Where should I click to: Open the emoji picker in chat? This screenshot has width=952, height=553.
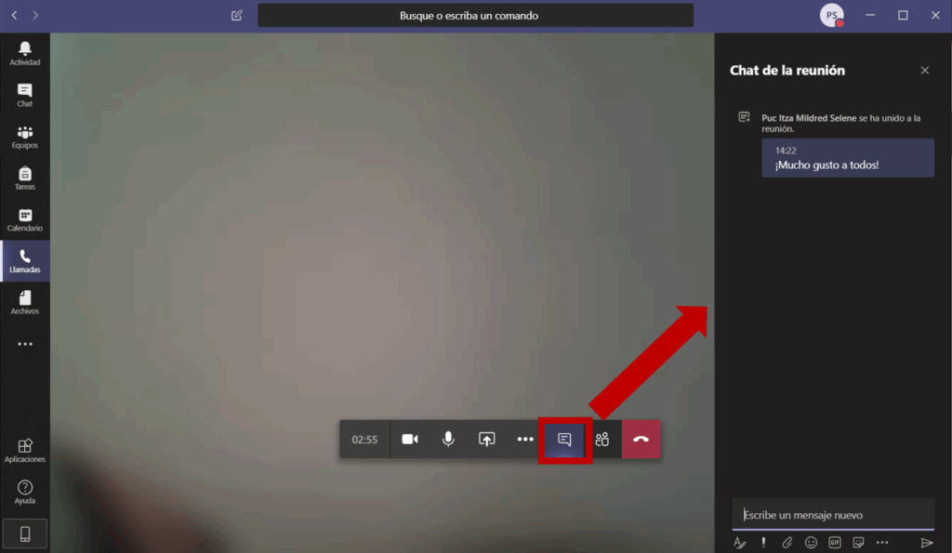click(x=811, y=542)
